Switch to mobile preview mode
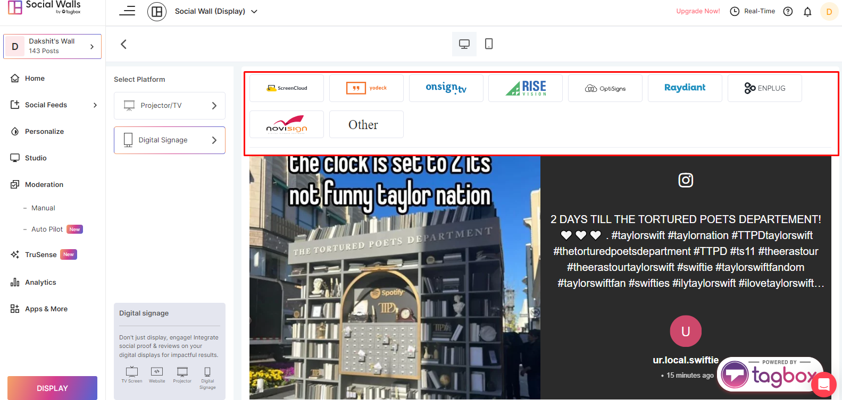Screen dimensions: 842x400 pos(489,44)
